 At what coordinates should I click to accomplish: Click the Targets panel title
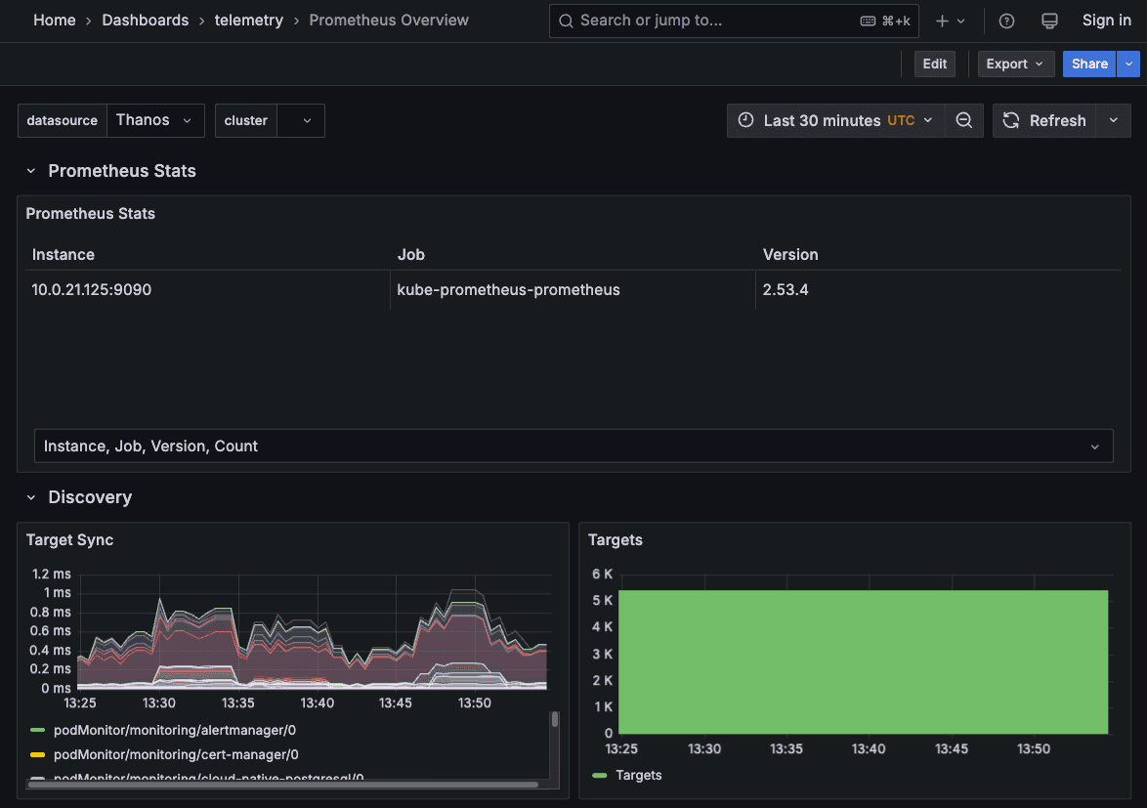[x=616, y=540]
